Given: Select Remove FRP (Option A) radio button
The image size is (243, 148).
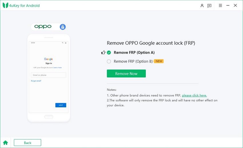Looking at the screenshot, I should [x=109, y=52].
